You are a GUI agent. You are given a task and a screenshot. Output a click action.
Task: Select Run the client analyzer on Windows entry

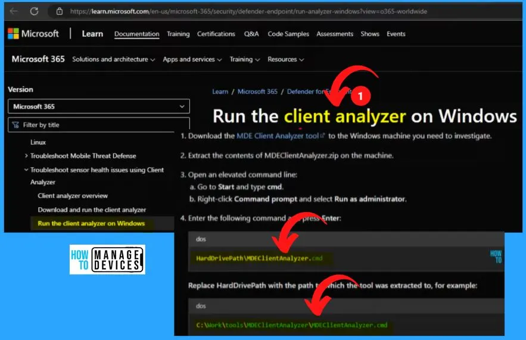pos(91,223)
